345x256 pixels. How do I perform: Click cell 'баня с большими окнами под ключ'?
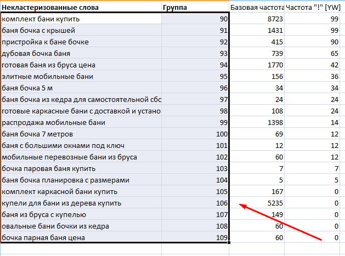81,145
